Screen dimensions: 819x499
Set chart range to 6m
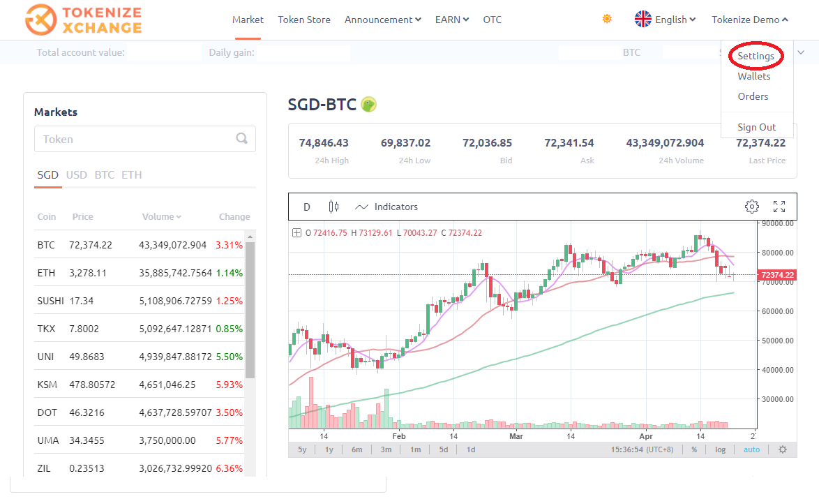356,449
